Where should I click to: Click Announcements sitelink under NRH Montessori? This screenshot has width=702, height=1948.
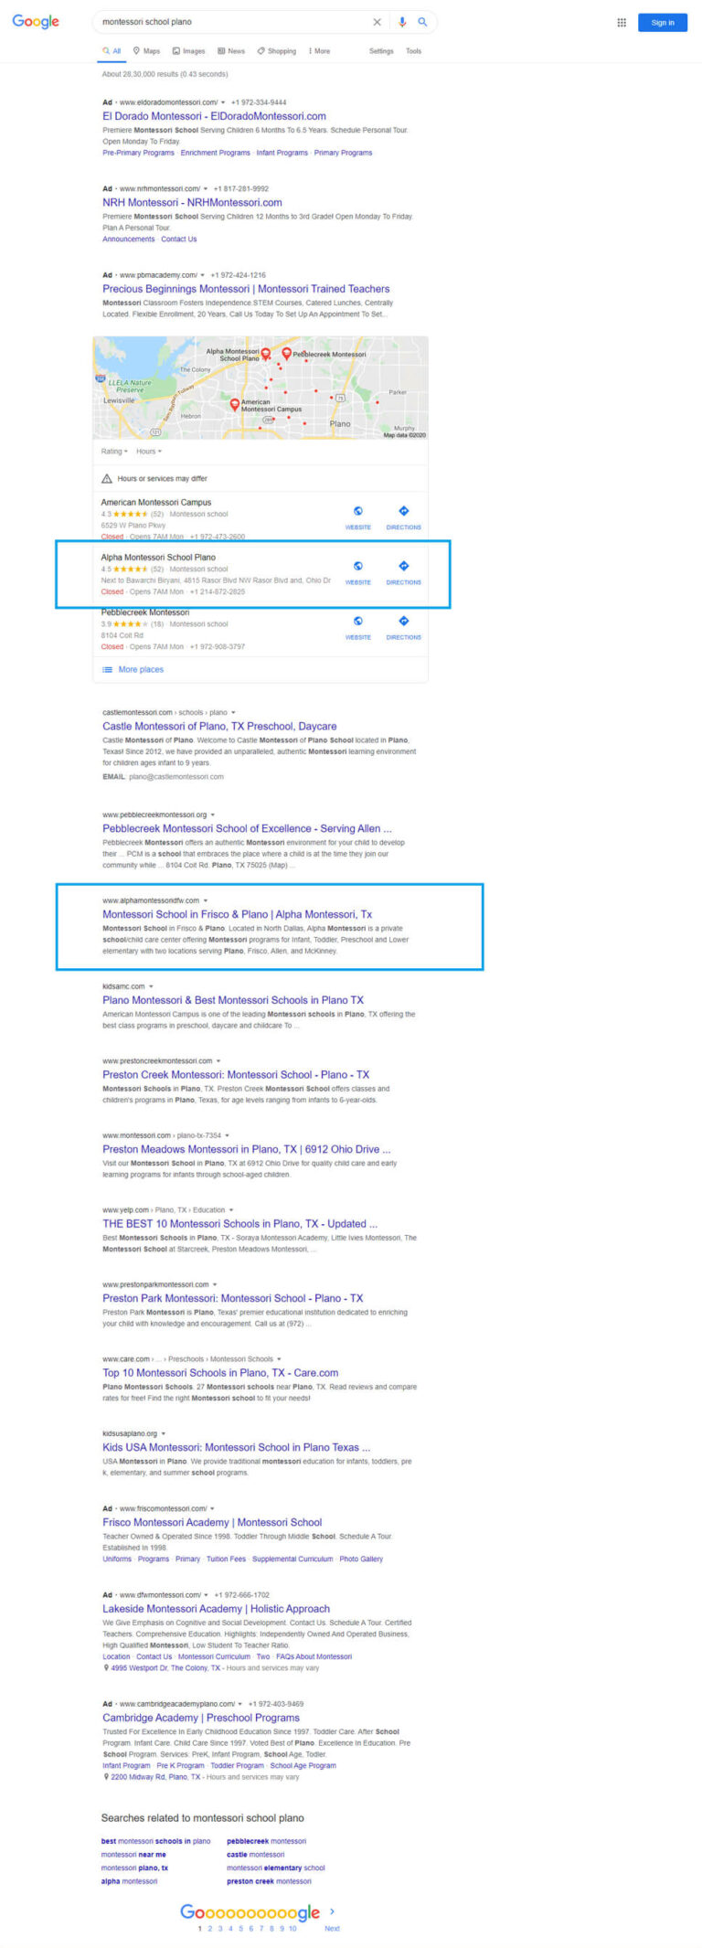pyautogui.click(x=129, y=239)
